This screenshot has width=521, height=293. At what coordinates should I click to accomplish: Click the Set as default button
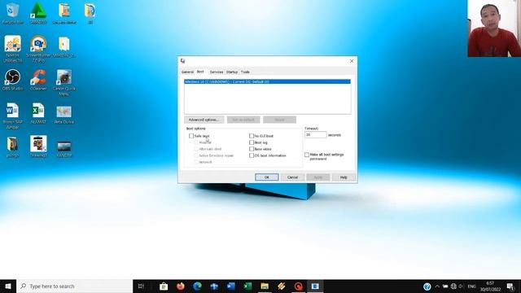[243, 120]
